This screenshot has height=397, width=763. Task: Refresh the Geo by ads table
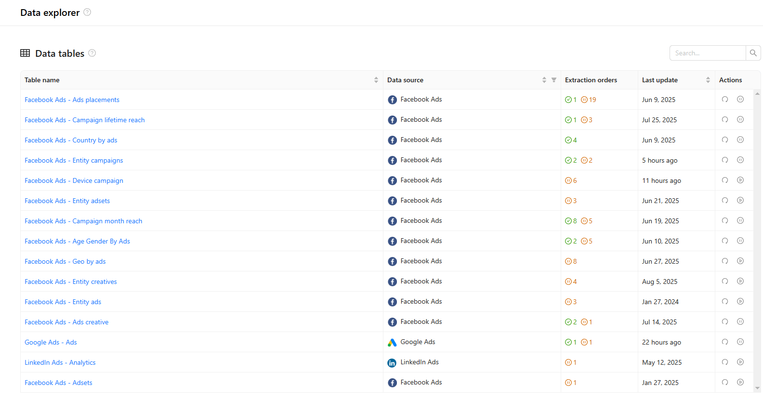725,261
